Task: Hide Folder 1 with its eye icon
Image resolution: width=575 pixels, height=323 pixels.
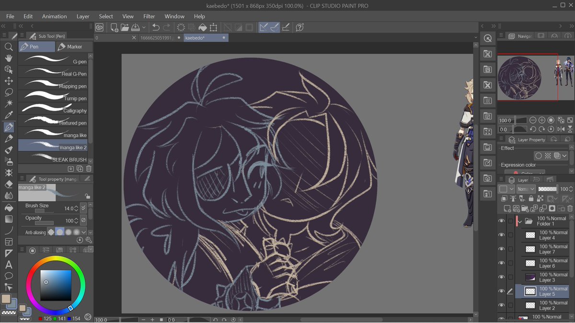Action: click(x=501, y=221)
